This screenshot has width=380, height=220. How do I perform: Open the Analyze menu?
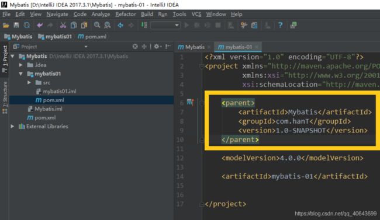coord(101,14)
